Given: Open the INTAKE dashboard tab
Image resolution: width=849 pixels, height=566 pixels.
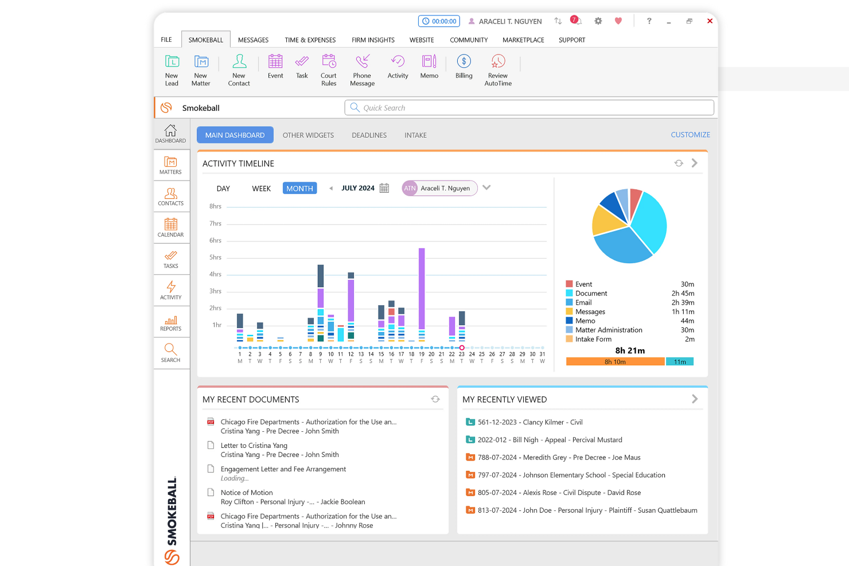Looking at the screenshot, I should (415, 135).
